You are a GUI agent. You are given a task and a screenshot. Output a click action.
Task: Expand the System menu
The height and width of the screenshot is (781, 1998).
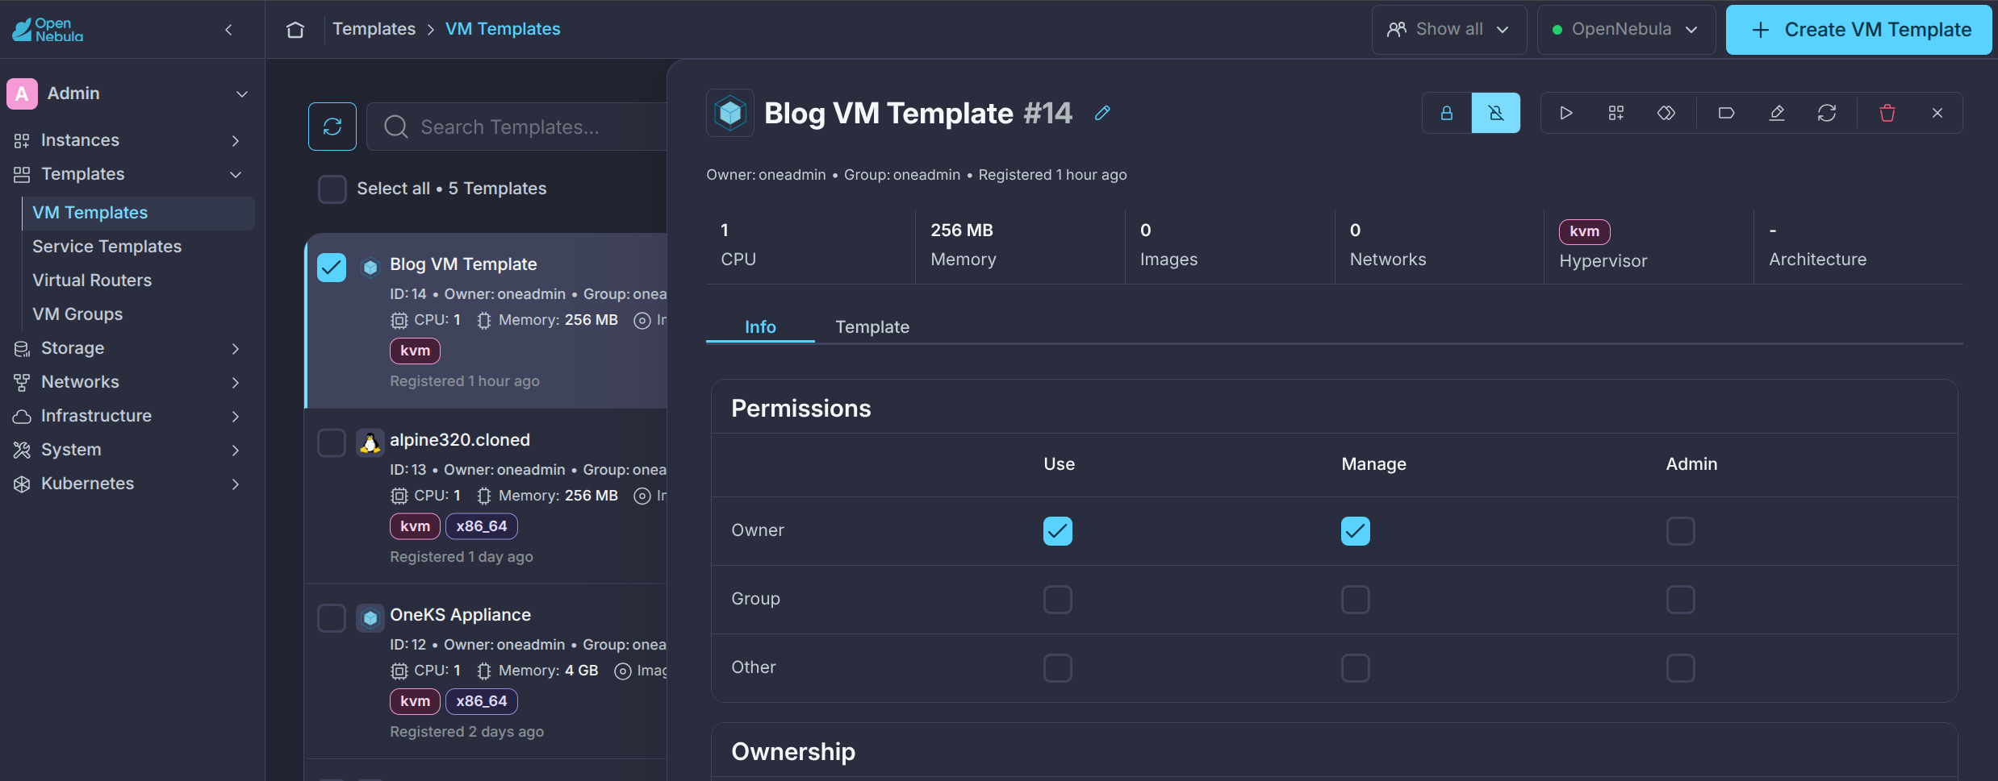pos(128,450)
